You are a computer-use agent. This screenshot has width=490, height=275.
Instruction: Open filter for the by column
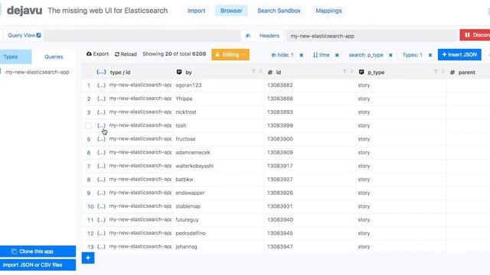click(253, 72)
